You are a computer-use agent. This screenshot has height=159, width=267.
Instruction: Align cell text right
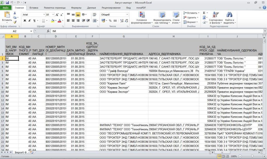pyautogui.click(x=78, y=21)
